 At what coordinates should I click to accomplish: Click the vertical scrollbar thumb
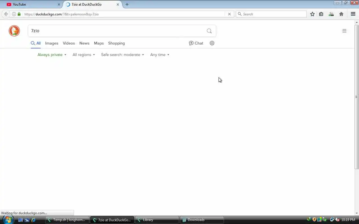(357, 97)
